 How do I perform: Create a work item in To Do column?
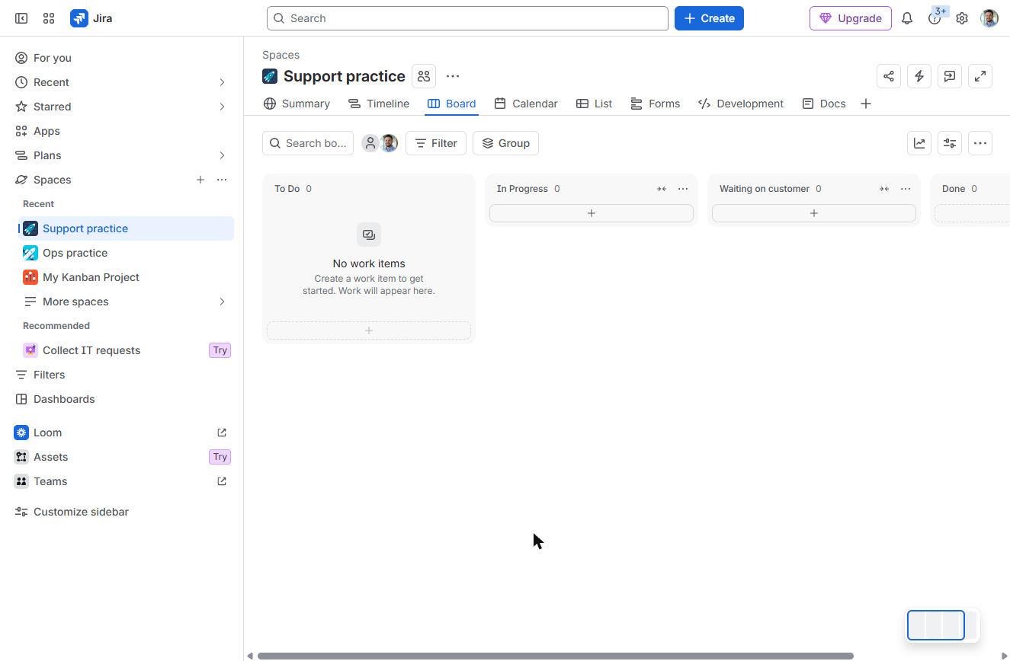(369, 330)
